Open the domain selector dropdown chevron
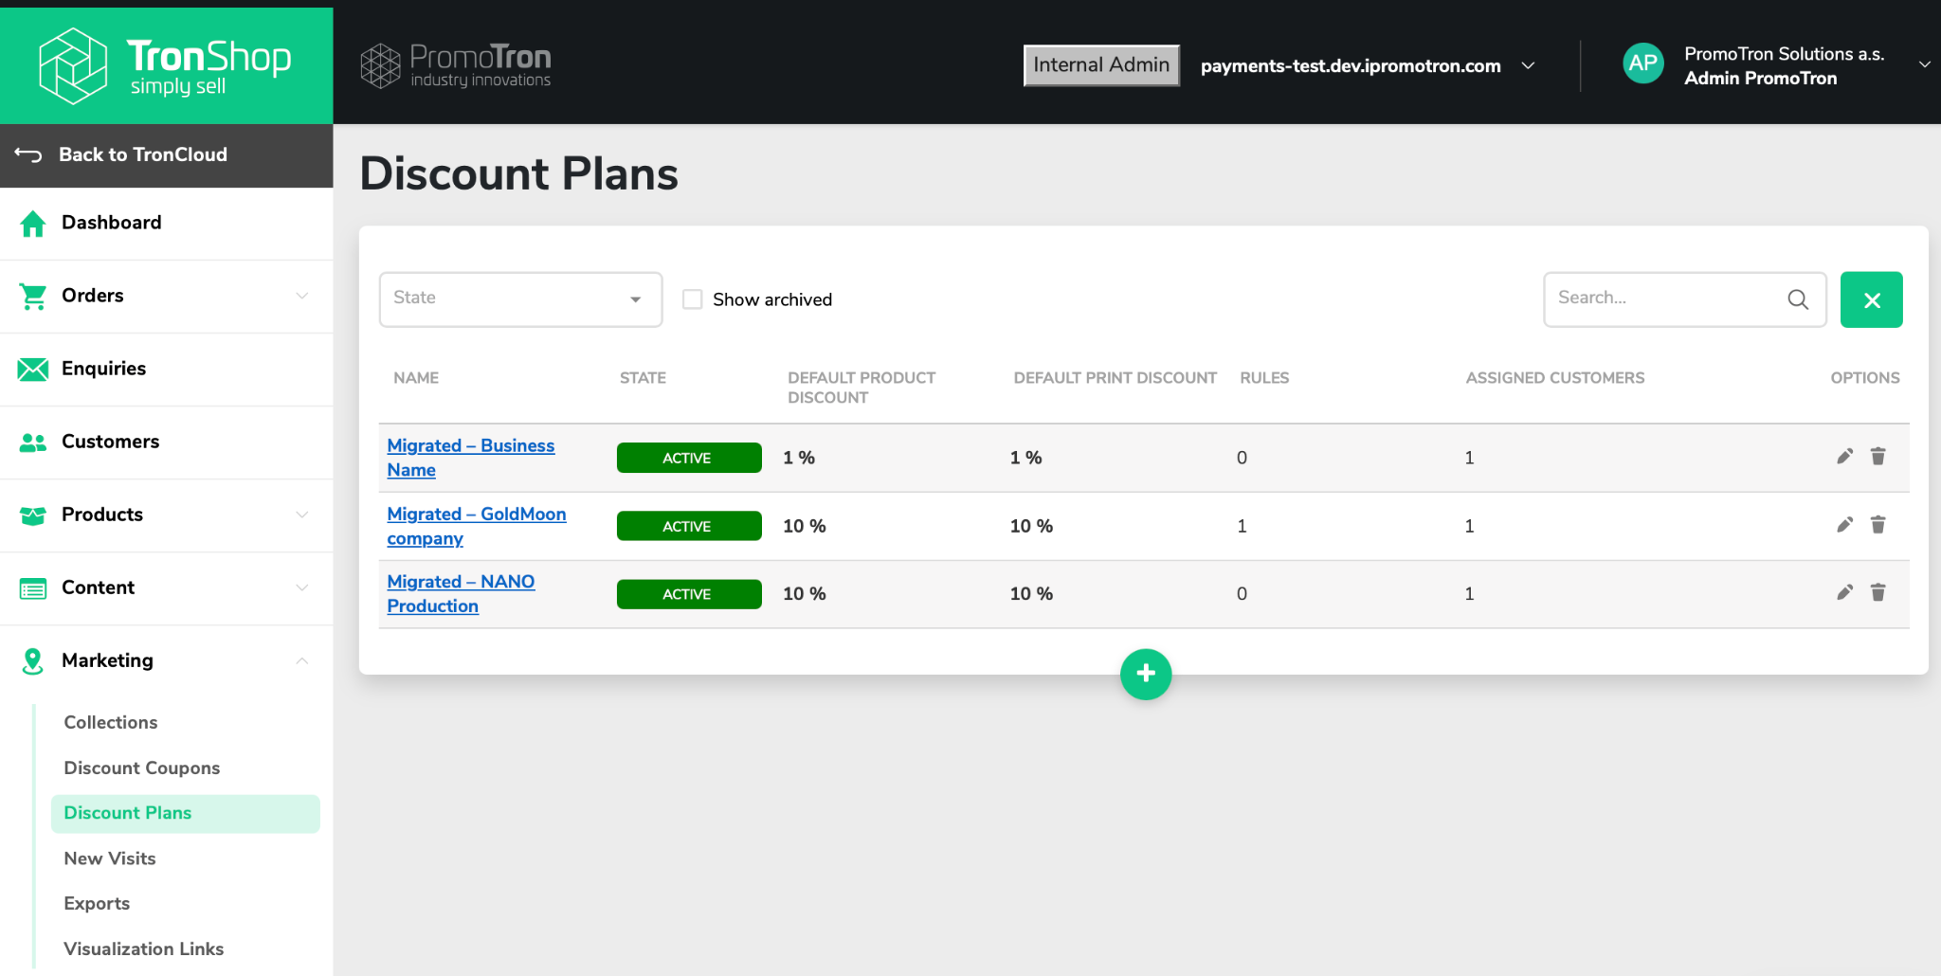Screen dimensions: 1941x976 coord(1528,65)
